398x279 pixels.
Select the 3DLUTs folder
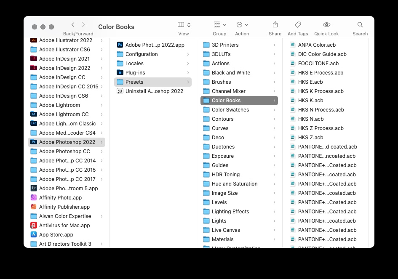pyautogui.click(x=239, y=54)
